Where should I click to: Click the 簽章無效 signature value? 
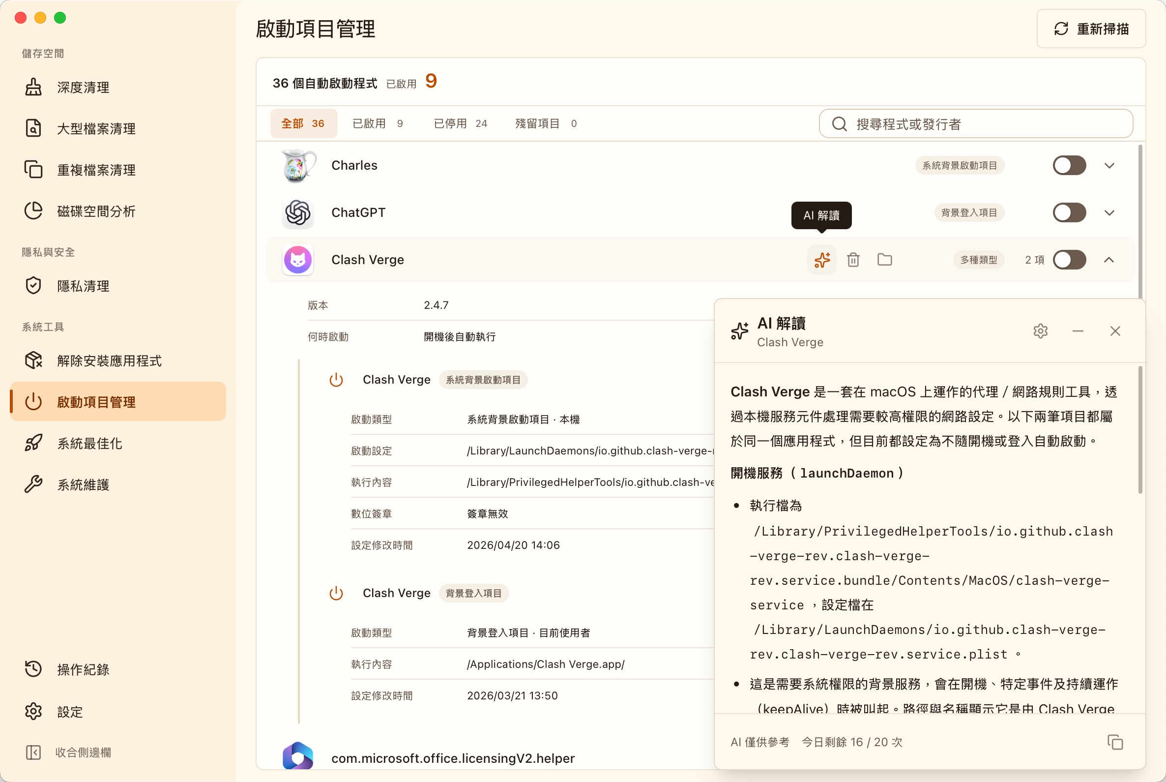pos(488,514)
